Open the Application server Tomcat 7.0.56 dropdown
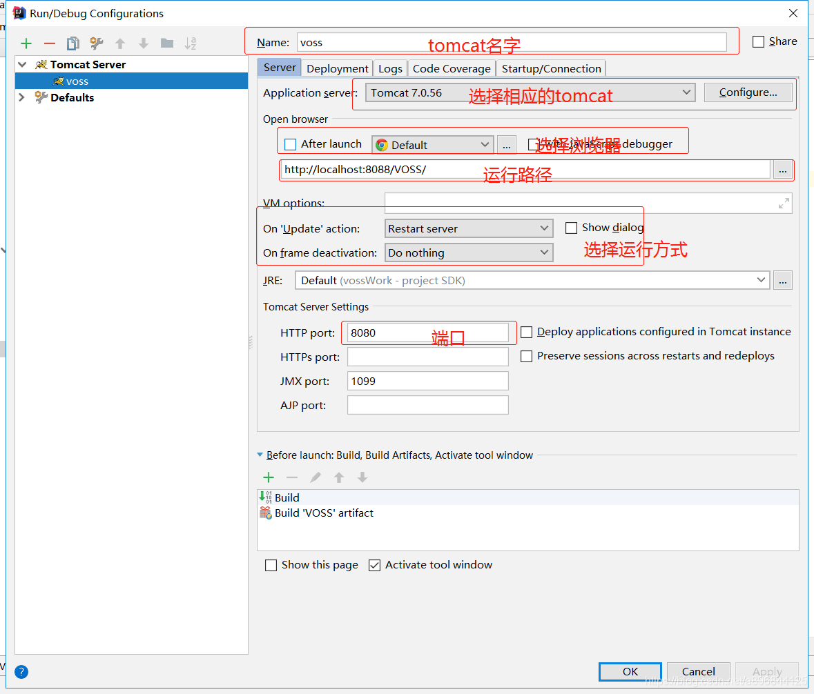The height and width of the screenshot is (694, 814). coord(530,92)
